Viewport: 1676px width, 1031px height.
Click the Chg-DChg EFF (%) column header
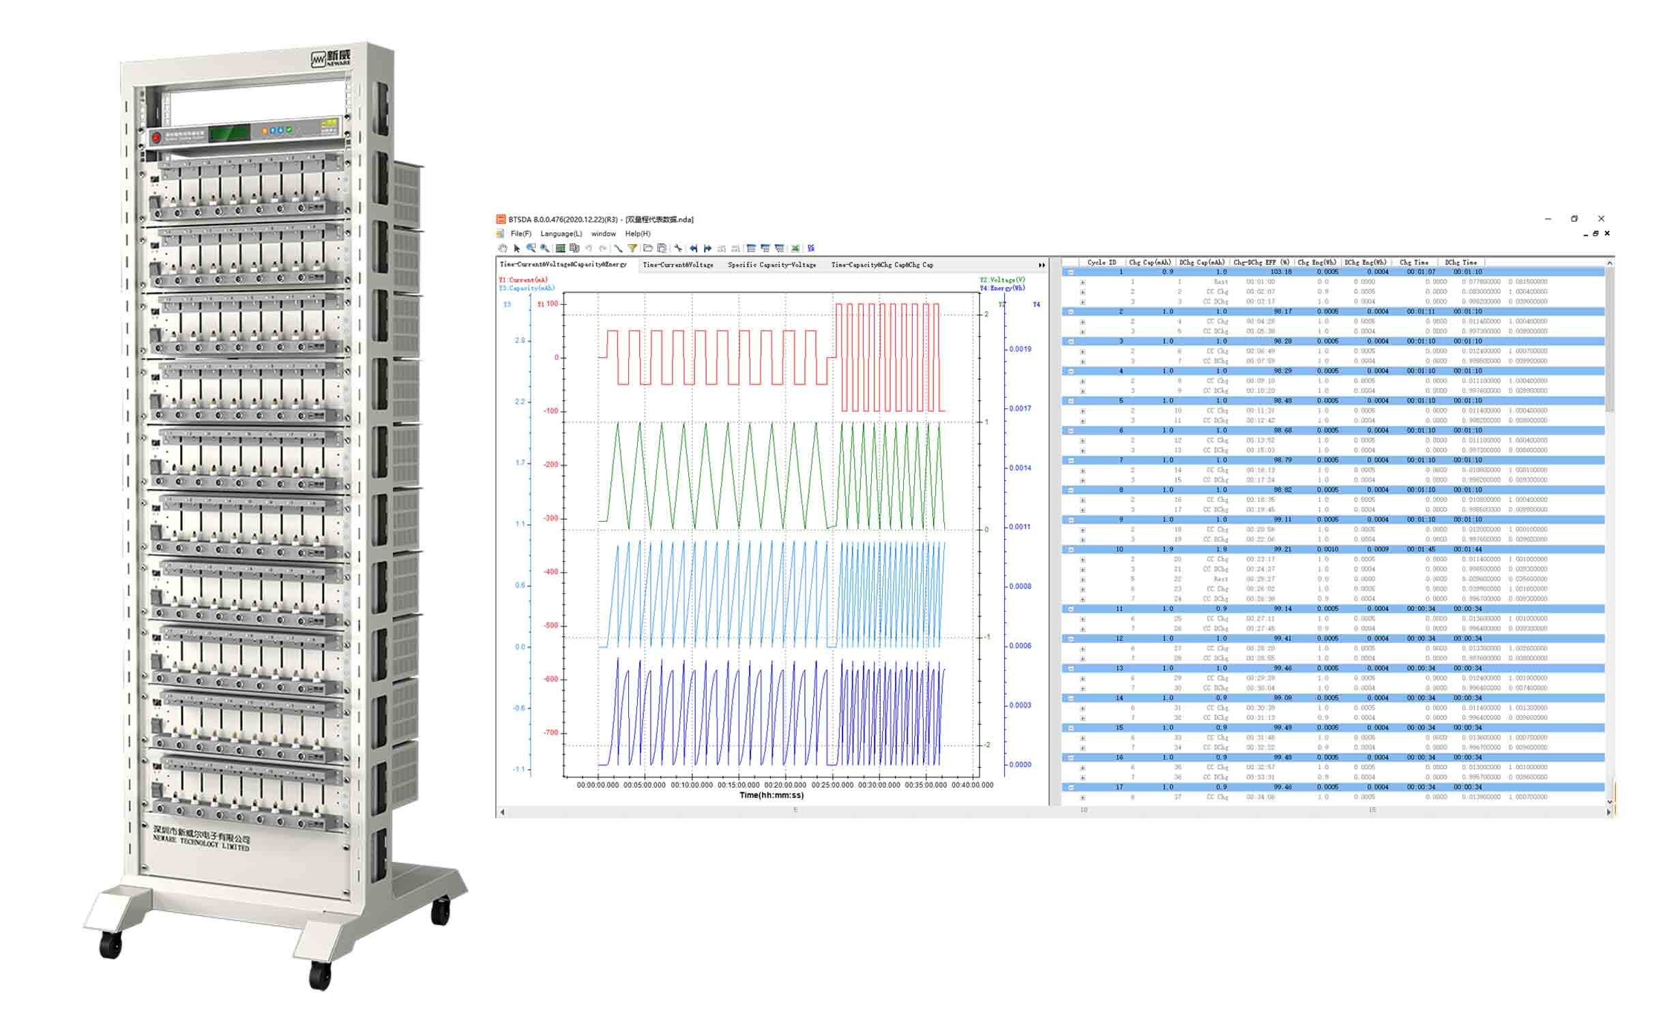[x=1261, y=263]
